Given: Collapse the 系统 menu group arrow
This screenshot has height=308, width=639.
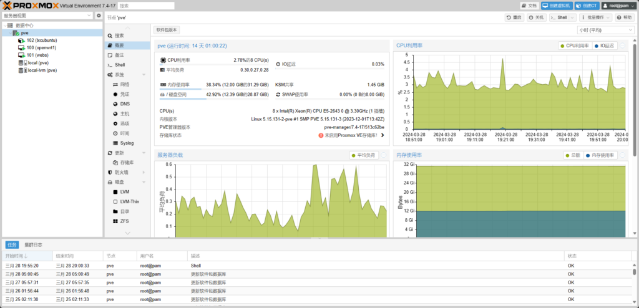Looking at the screenshot, I should coord(144,75).
